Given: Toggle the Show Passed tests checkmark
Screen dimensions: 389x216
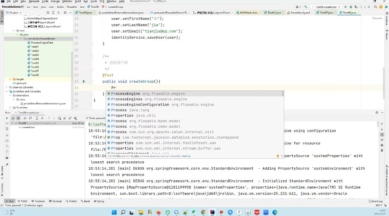Looking at the screenshot, I should click(x=13, y=118).
